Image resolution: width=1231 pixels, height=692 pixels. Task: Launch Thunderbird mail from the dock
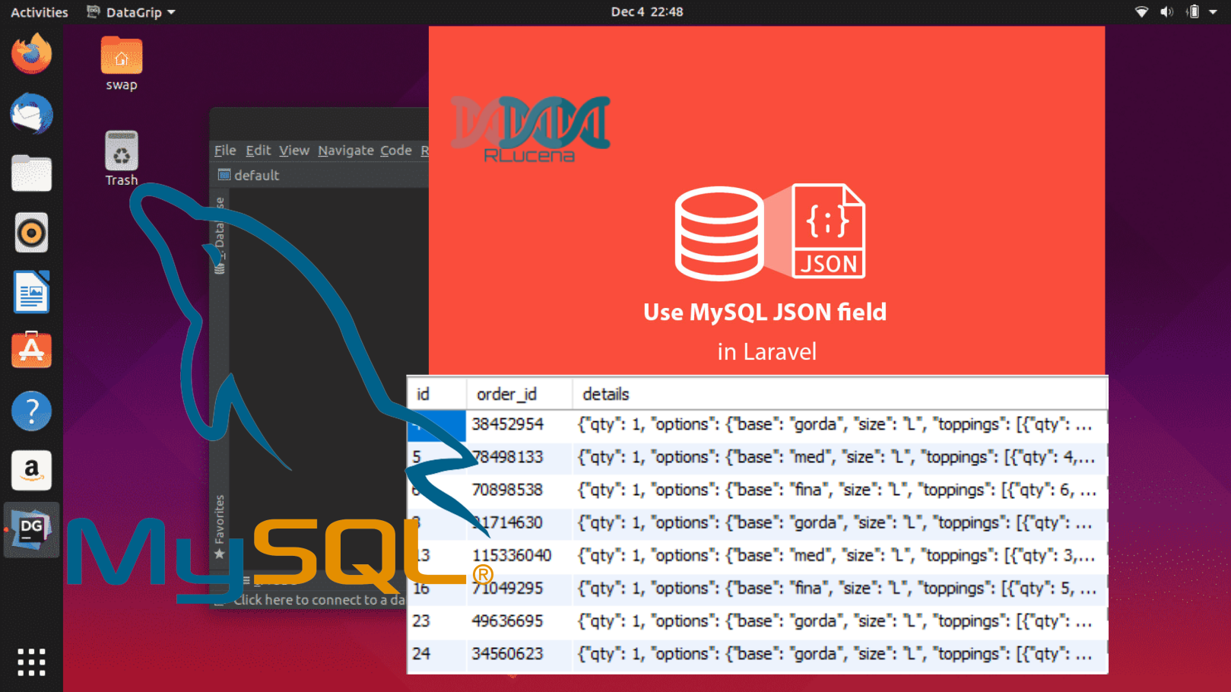(31, 114)
